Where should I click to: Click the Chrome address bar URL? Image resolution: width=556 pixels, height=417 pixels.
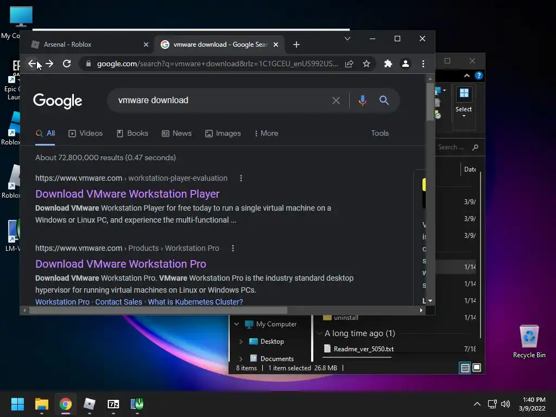[x=217, y=64]
